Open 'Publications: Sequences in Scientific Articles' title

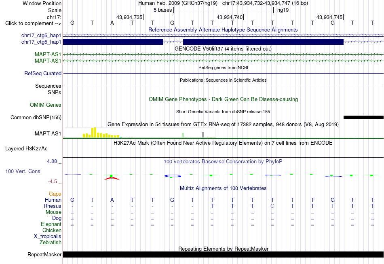pos(223,80)
